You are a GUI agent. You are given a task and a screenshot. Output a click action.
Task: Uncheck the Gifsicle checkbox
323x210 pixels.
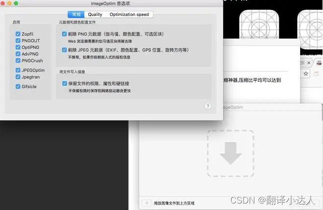[x=18, y=86]
